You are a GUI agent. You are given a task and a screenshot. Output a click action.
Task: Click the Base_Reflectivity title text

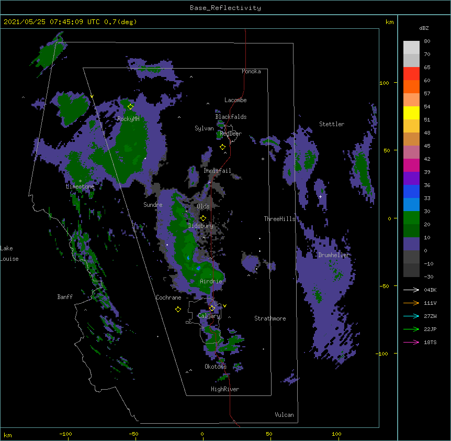click(225, 8)
